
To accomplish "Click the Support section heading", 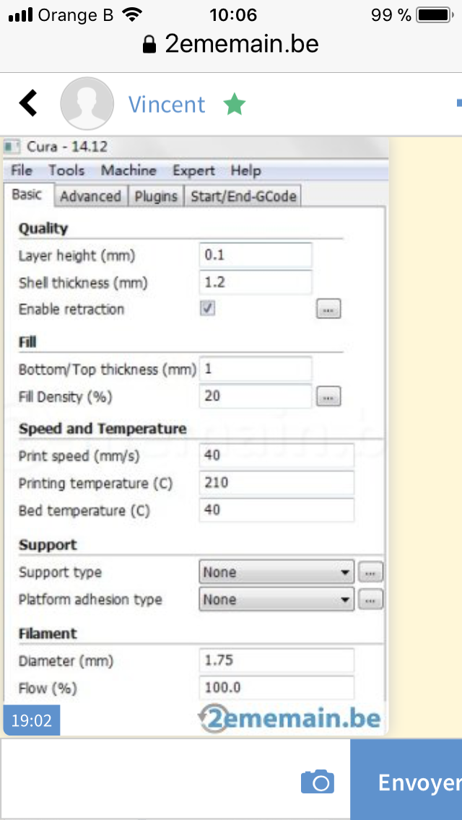I will click(x=48, y=545).
